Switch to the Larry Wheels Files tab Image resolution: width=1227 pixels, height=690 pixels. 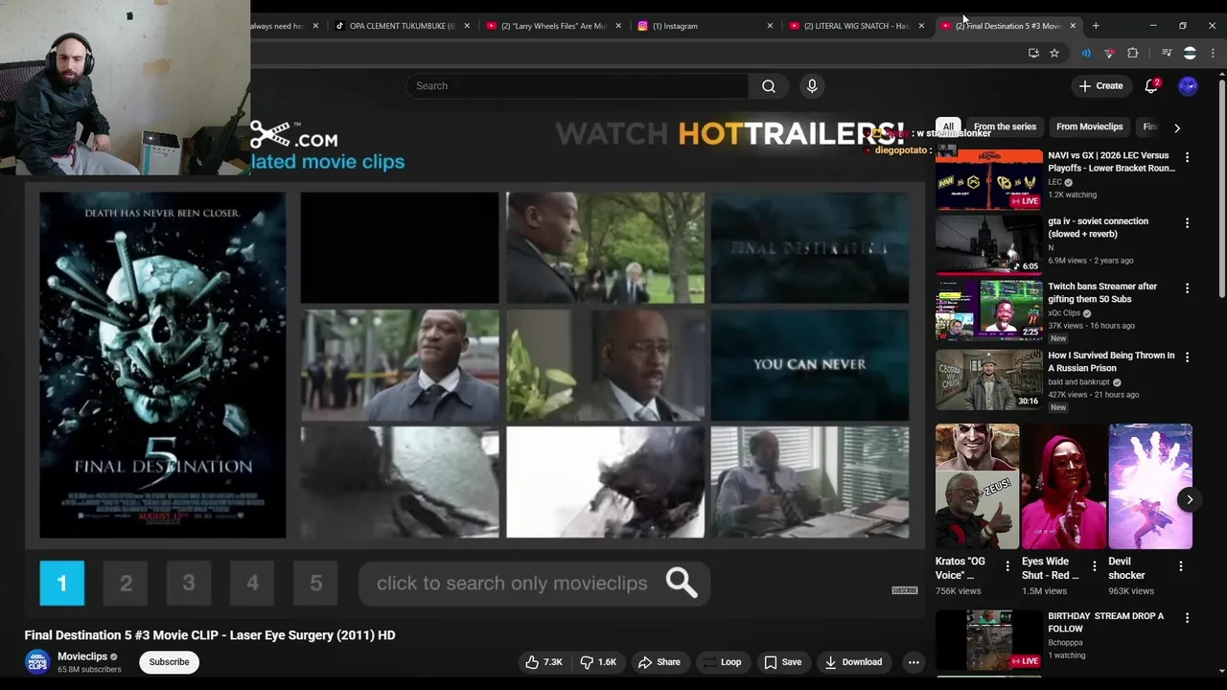coord(554,26)
